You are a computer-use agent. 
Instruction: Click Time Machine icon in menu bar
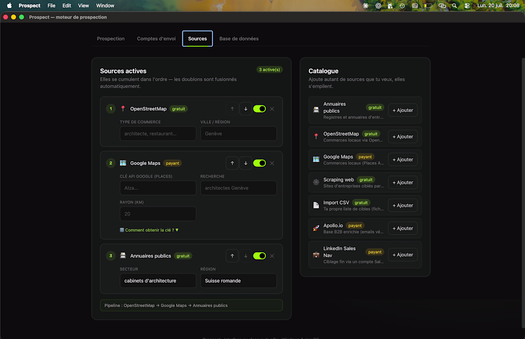402,6
